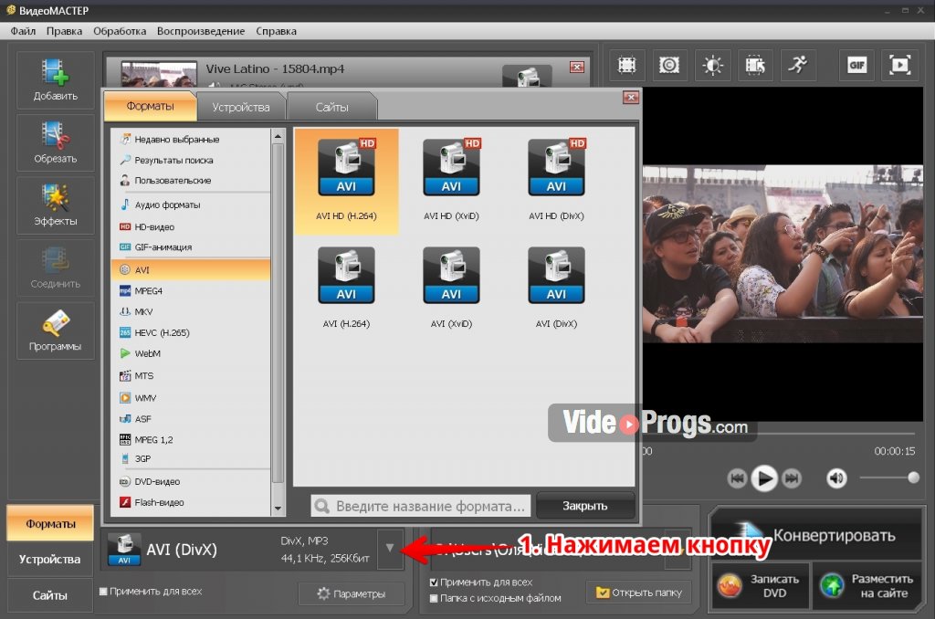Screen dimensions: 935x619
Task: Click the format list scroll-down arrow
Action: point(278,509)
